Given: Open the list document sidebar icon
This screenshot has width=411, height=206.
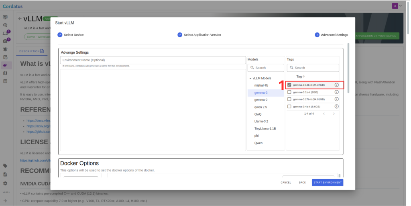Looking at the screenshot, I should 5,81.
